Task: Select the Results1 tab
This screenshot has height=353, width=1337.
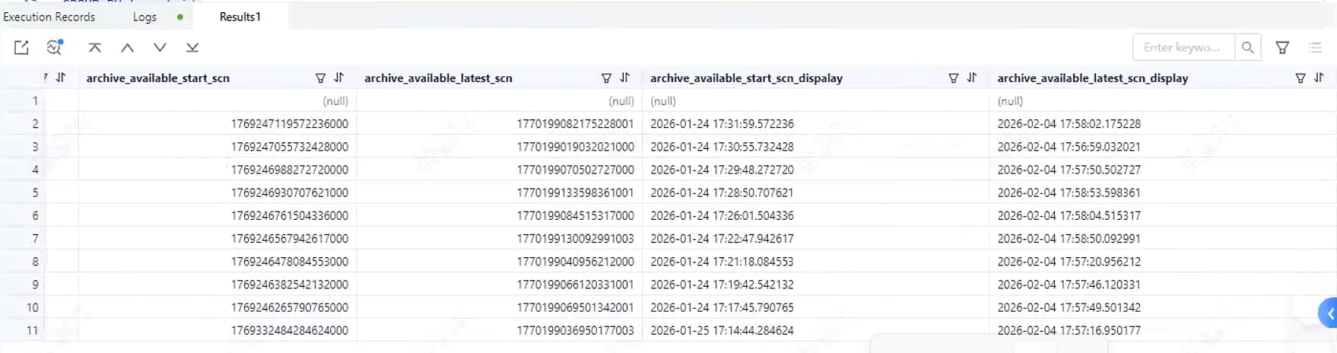Action: tap(240, 17)
